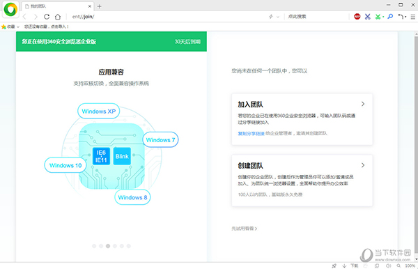Open the red ABP ad blocker icon
This screenshot has height=269, width=418.
point(357,17)
